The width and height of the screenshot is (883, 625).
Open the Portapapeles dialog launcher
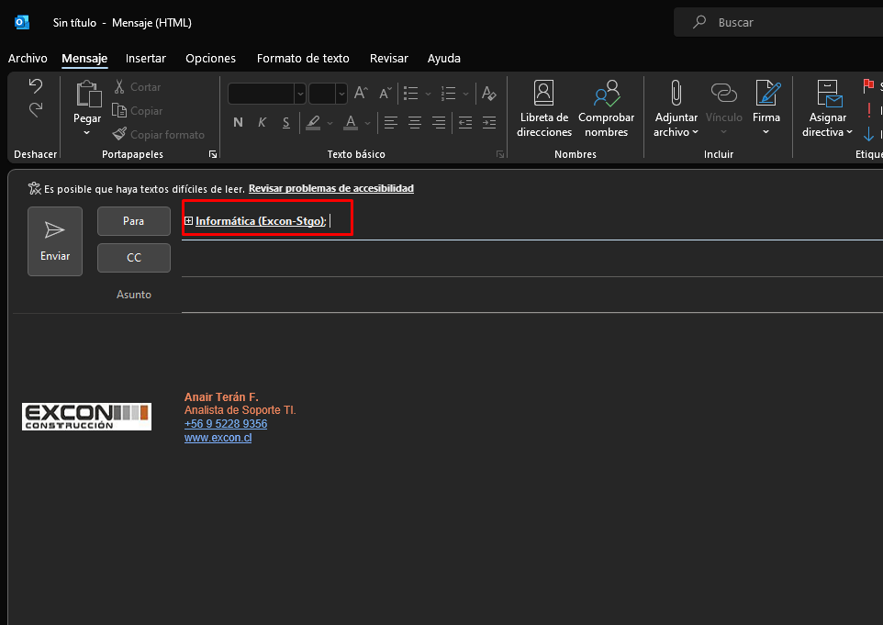click(213, 154)
